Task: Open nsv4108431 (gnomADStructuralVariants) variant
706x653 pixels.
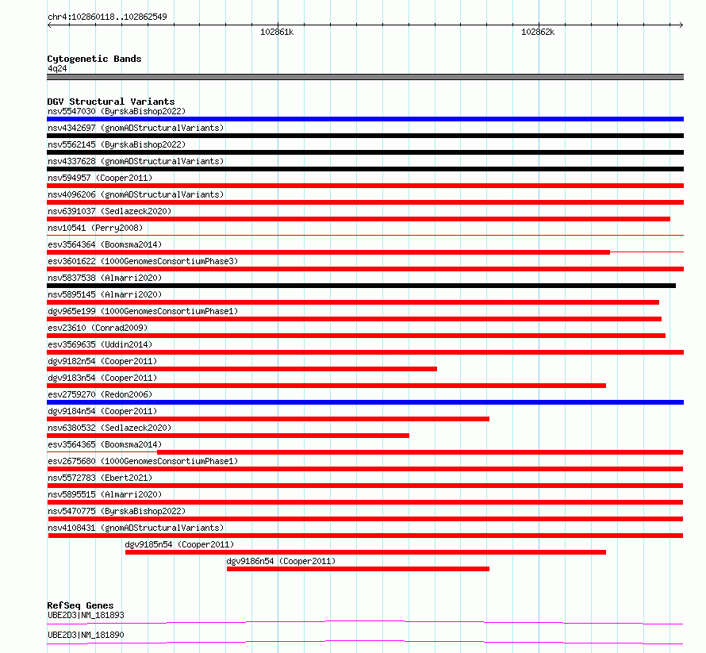Action: pyautogui.click(x=136, y=528)
